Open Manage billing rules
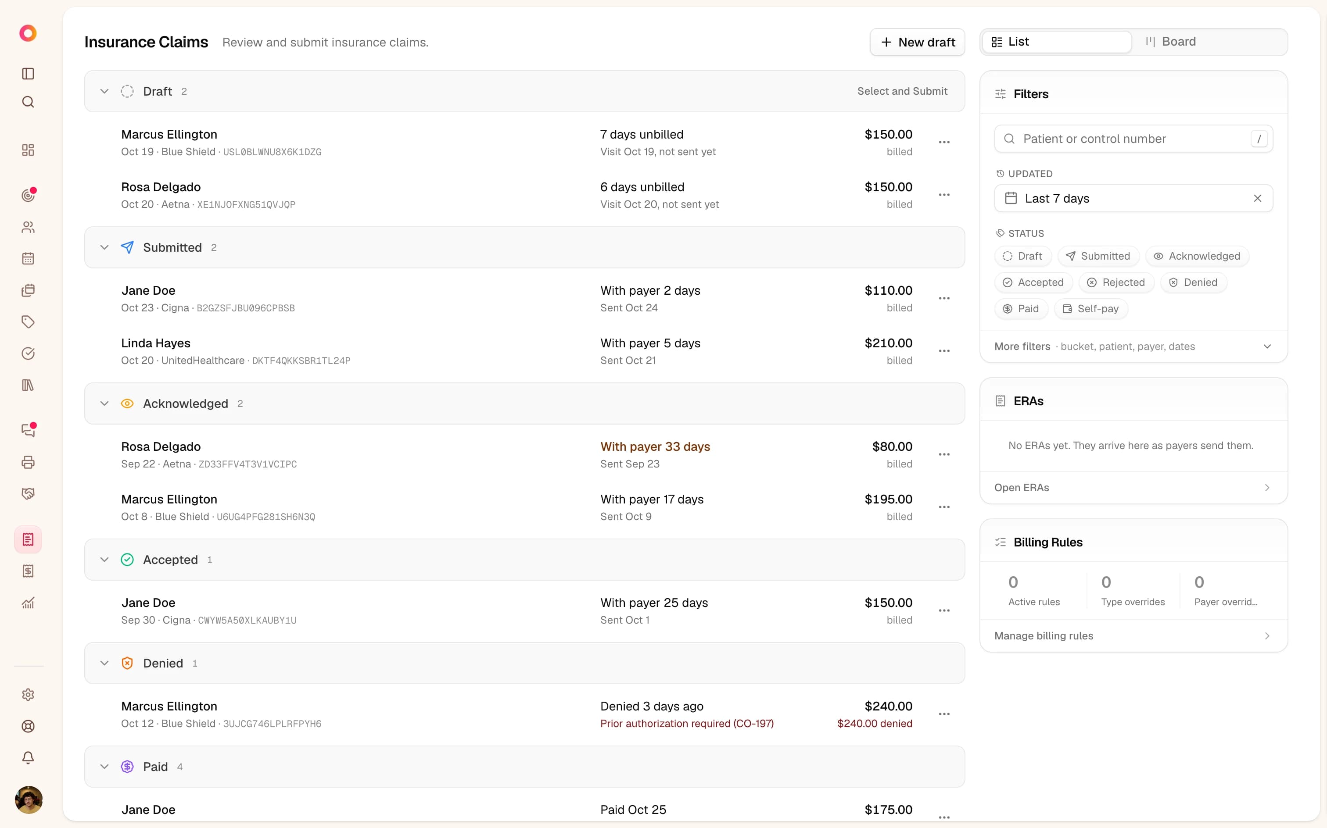The image size is (1327, 828). (x=1133, y=636)
